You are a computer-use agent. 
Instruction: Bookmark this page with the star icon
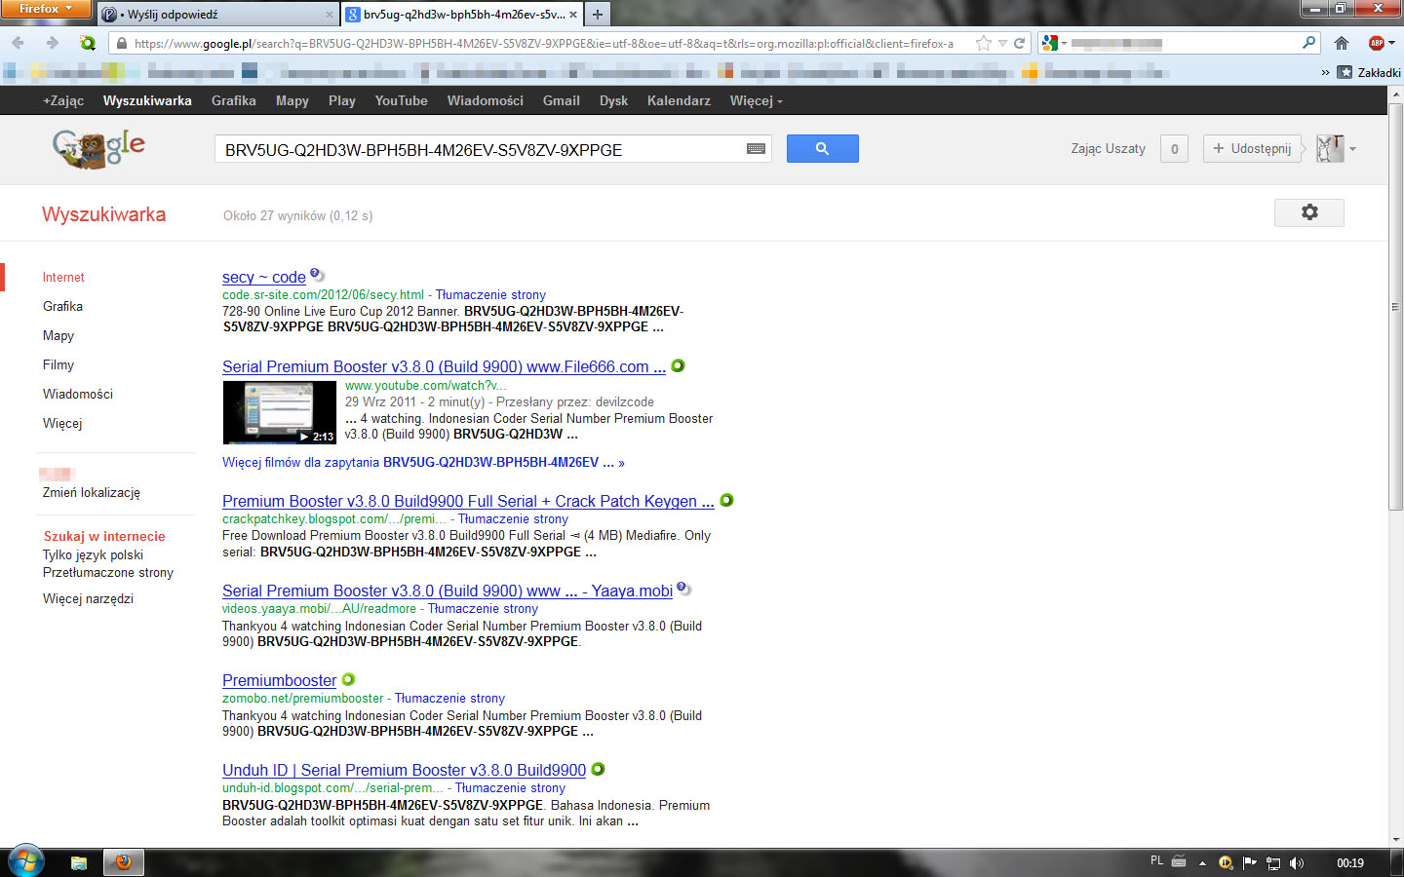(x=984, y=43)
